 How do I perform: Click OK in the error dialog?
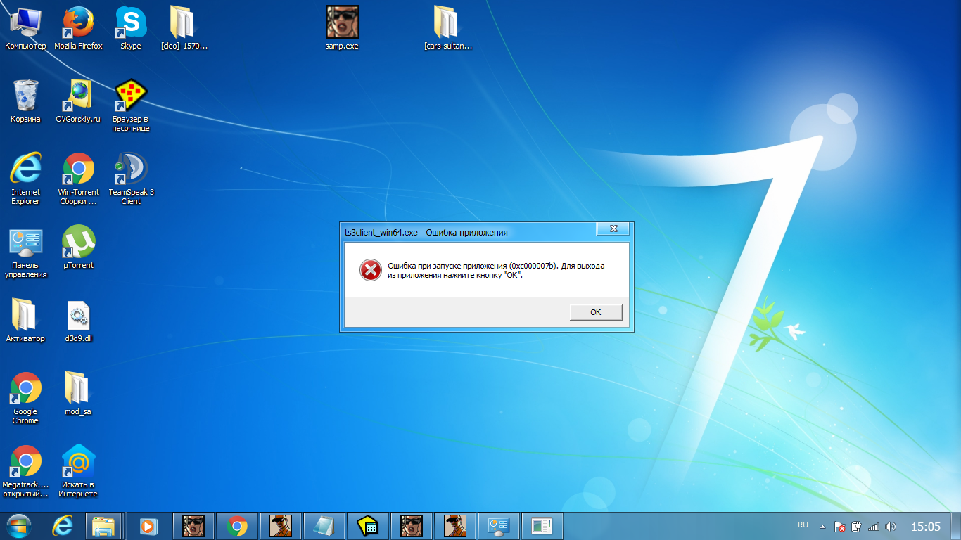point(596,312)
